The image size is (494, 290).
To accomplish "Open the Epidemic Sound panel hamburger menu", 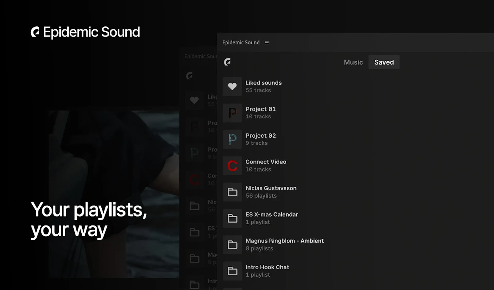I will coord(267,43).
